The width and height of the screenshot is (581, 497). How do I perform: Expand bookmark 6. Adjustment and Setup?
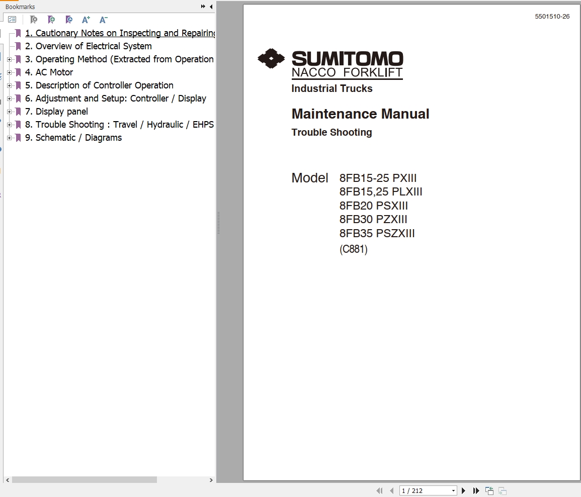click(9, 98)
